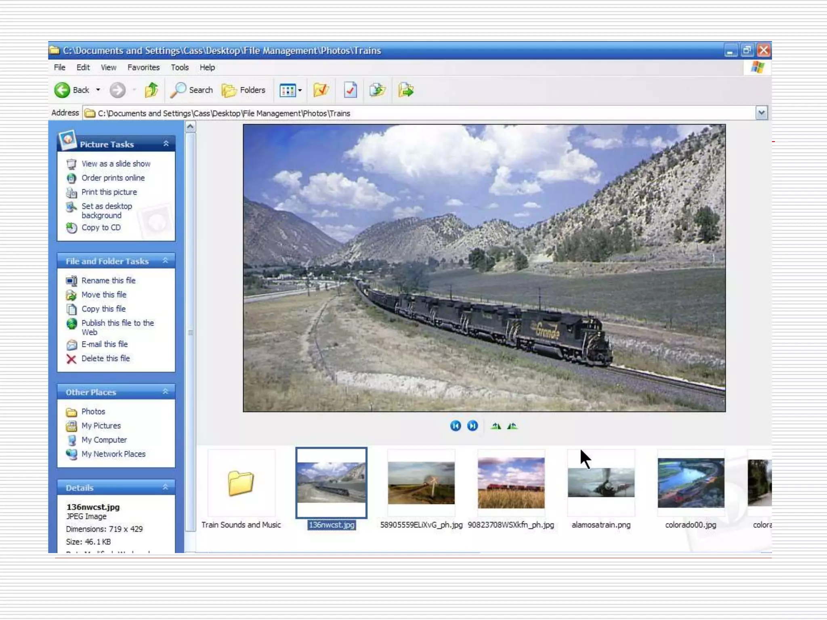Image resolution: width=827 pixels, height=620 pixels.
Task: Toggle the Folders pane button
Action: (243, 90)
